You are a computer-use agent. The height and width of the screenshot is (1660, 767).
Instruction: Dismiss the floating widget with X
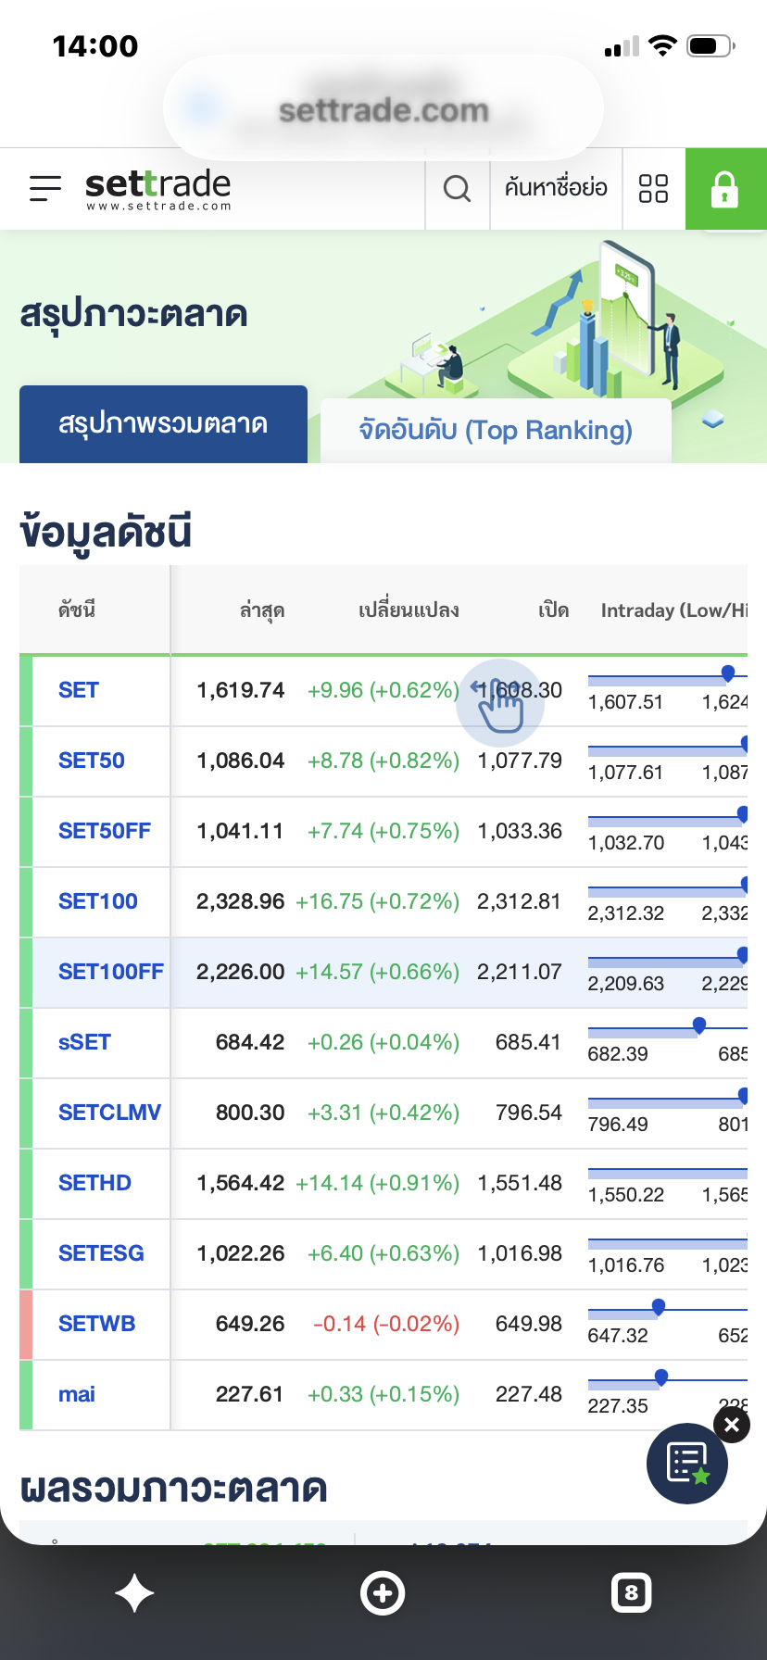[x=732, y=1425]
